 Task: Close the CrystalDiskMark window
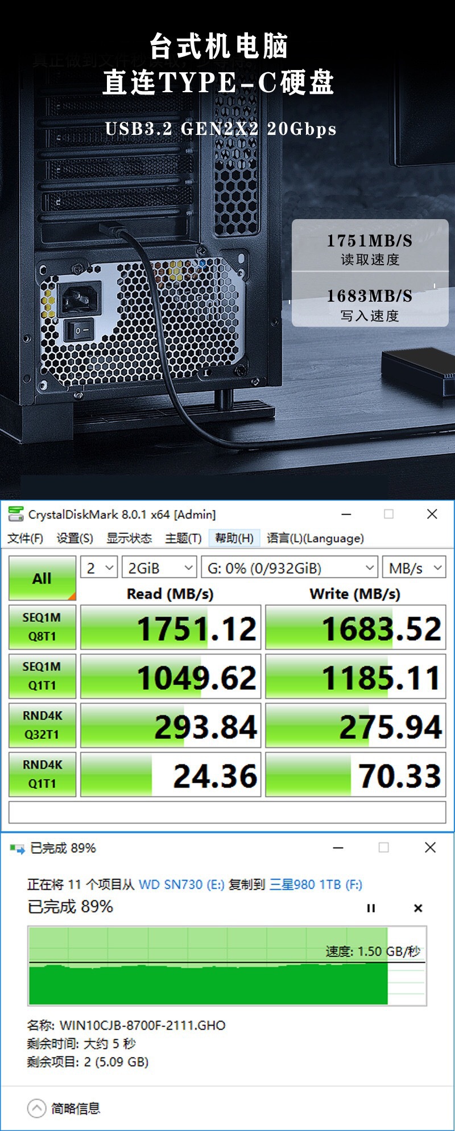[x=432, y=514]
